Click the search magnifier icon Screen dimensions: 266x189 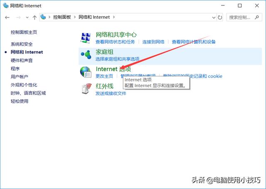[x=257, y=17]
